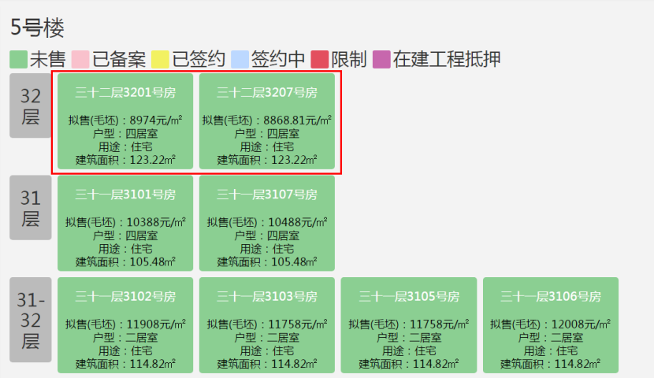The image size is (654, 378).
Task: Click price 12008元/㎡ in room 3106
Action: (x=581, y=324)
